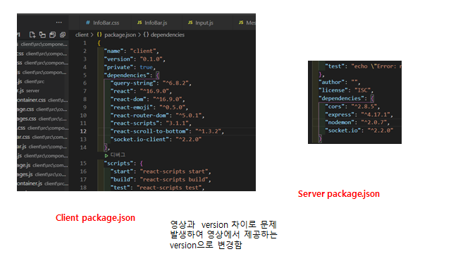This screenshot has width=451, height=254.
Task: Click the "build": "react-scripts build" line
Action: pos(161,179)
